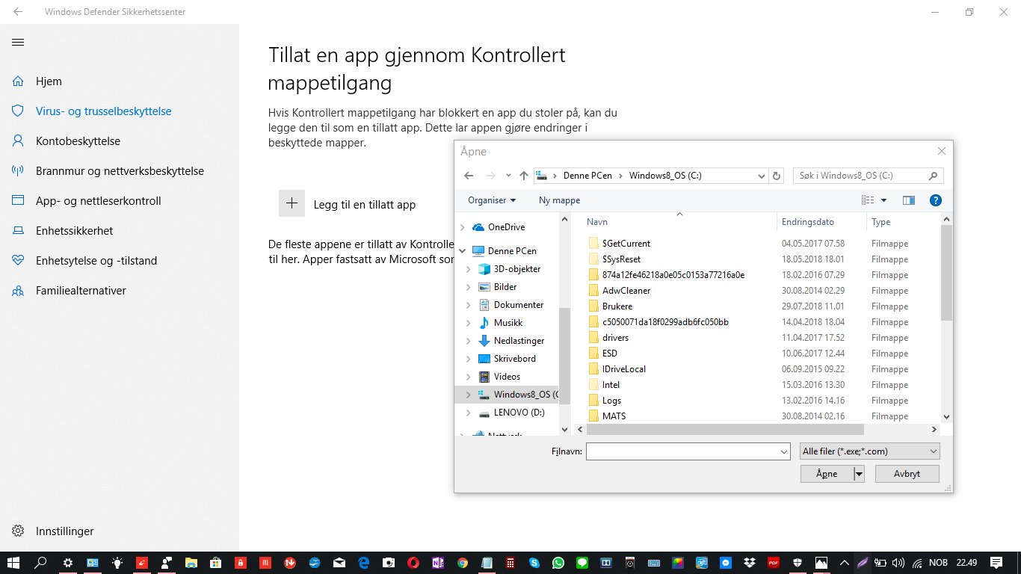1021x574 pixels.
Task: Go up one folder level in dialog
Action: (524, 176)
